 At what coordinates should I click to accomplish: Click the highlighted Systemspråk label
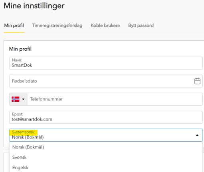click(24, 132)
